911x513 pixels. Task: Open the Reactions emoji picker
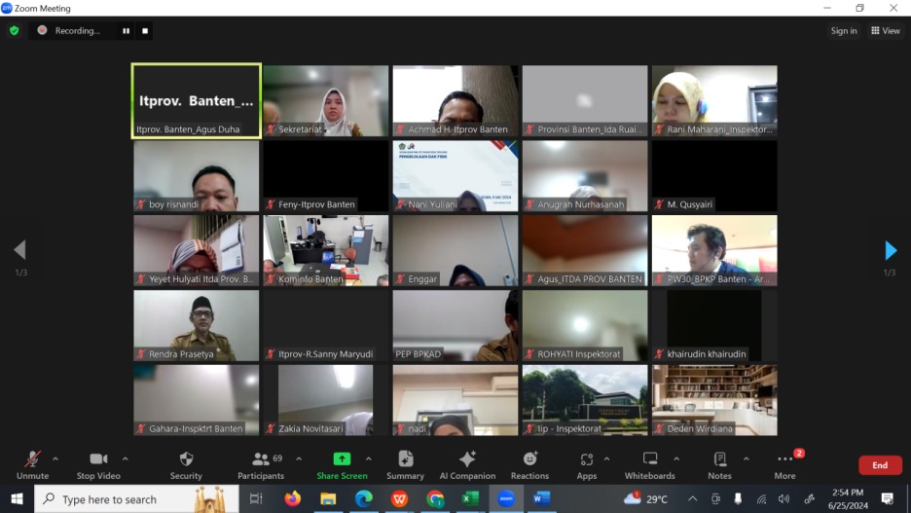529,459
